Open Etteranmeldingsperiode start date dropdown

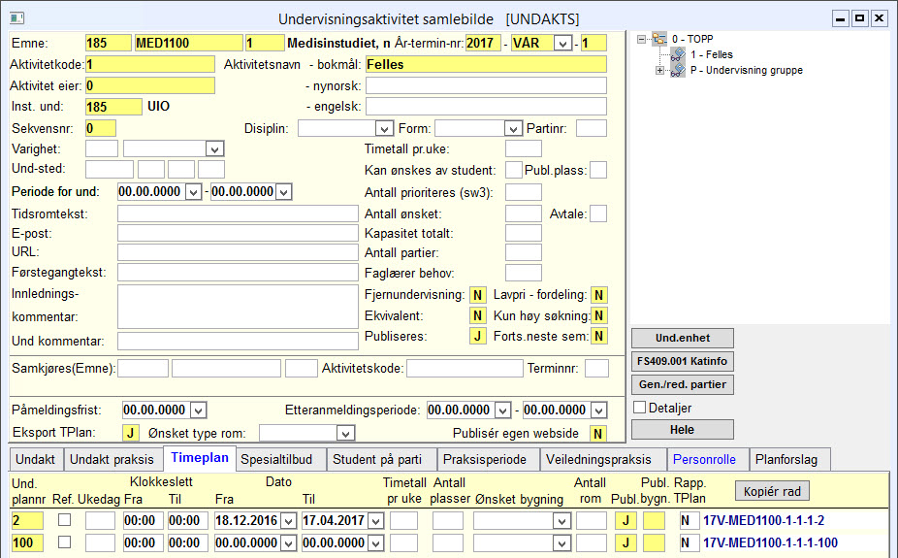tap(502, 410)
